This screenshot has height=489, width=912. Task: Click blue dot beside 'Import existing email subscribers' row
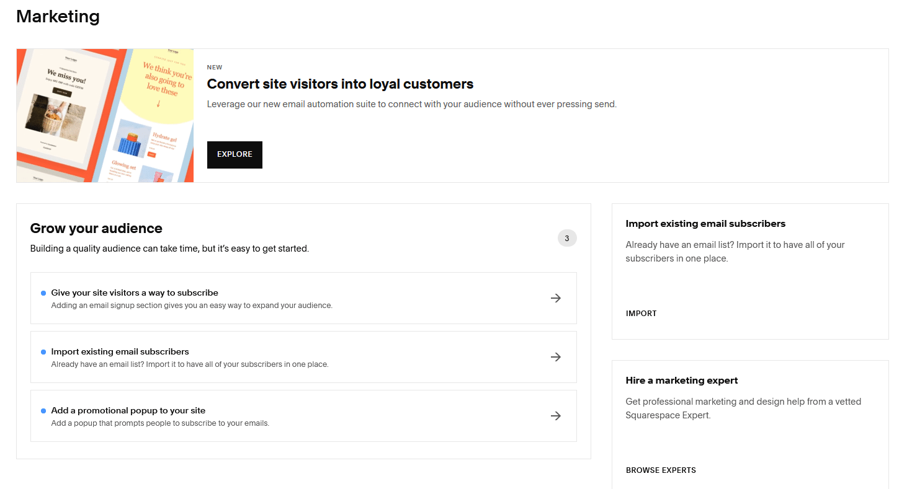(43, 352)
